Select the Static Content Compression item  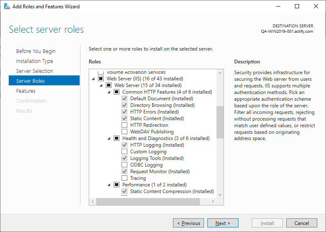tap(172, 191)
